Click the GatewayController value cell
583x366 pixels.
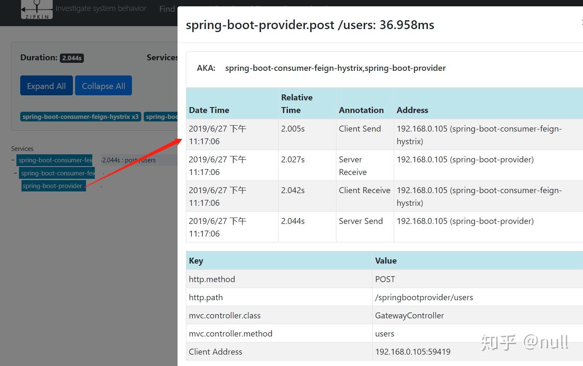coord(409,315)
